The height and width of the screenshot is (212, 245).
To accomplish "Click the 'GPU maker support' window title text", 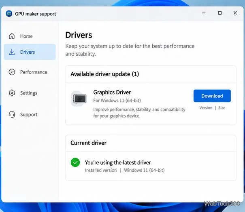I will (36, 14).
